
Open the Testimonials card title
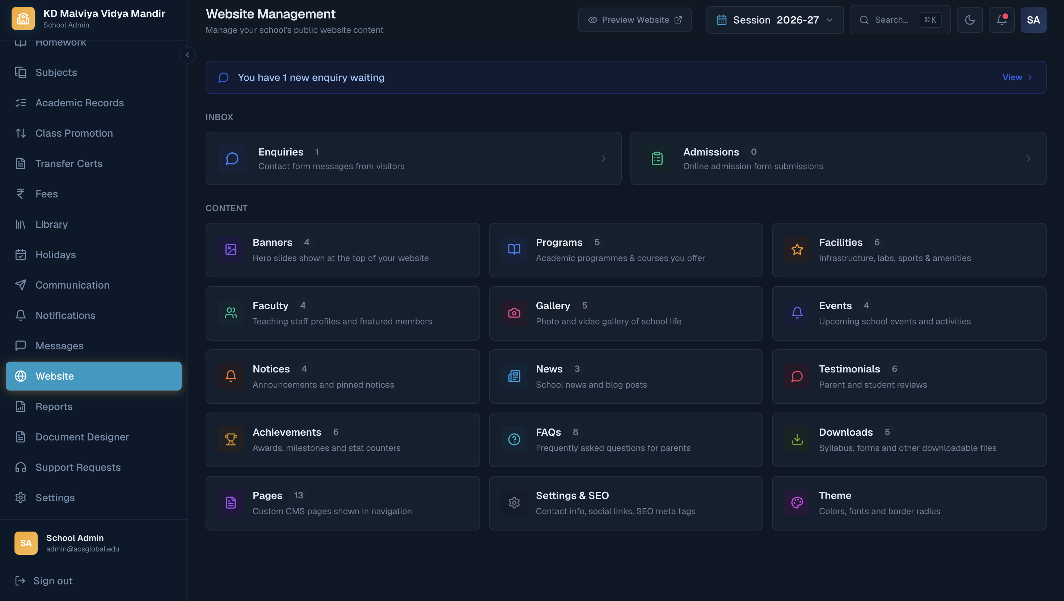(849, 369)
